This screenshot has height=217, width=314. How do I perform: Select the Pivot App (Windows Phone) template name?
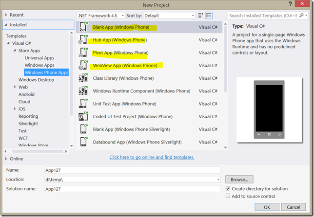pyautogui.click(x=120, y=53)
